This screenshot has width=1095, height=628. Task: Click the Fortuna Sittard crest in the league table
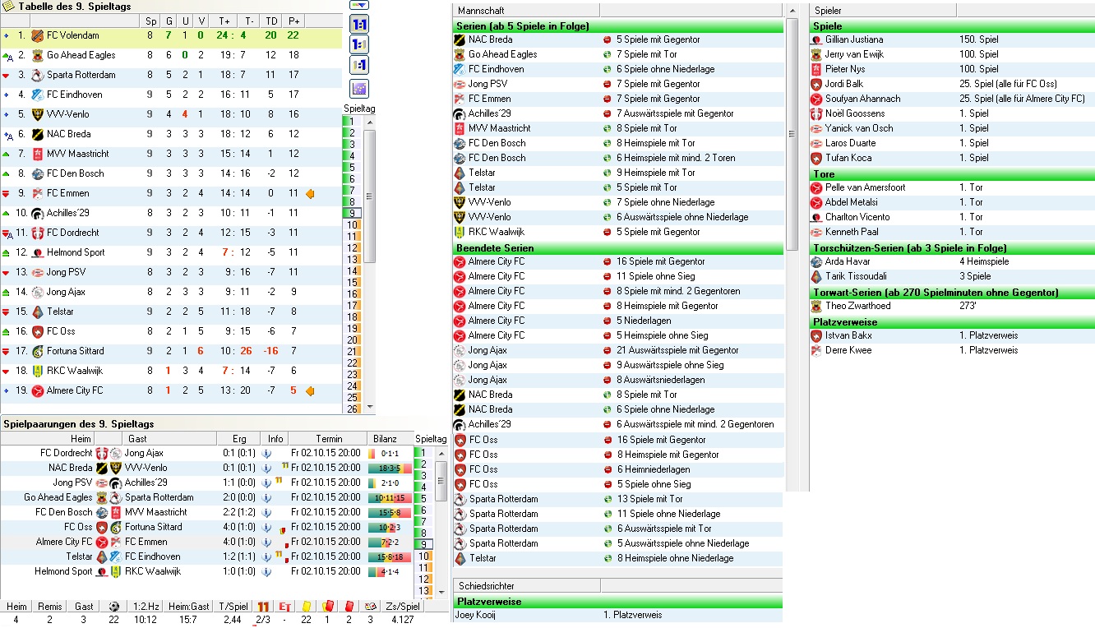tap(37, 351)
